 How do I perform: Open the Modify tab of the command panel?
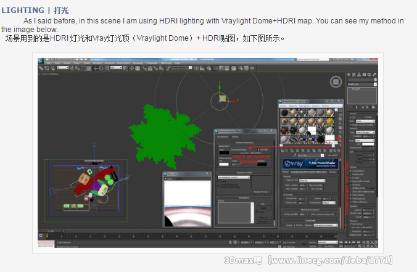coord(353,75)
